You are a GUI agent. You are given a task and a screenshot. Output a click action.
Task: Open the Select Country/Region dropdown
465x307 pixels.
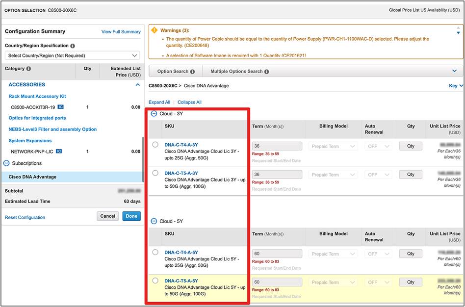tap(73, 55)
